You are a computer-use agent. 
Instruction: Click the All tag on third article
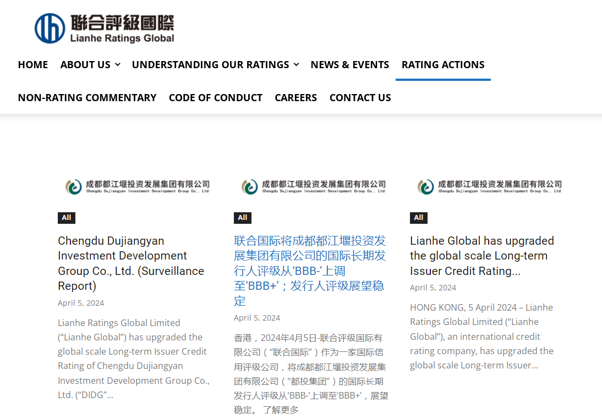click(419, 218)
